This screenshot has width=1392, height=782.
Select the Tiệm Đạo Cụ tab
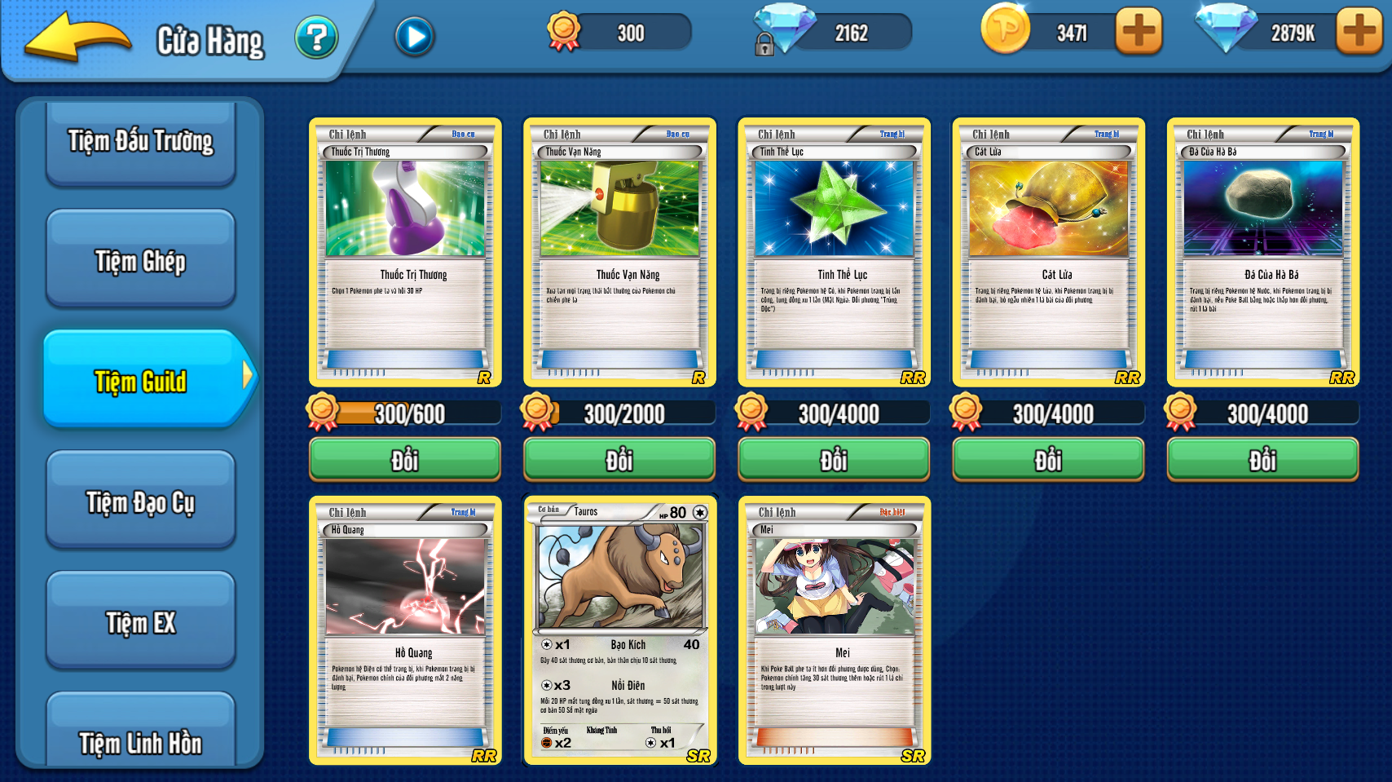141,501
